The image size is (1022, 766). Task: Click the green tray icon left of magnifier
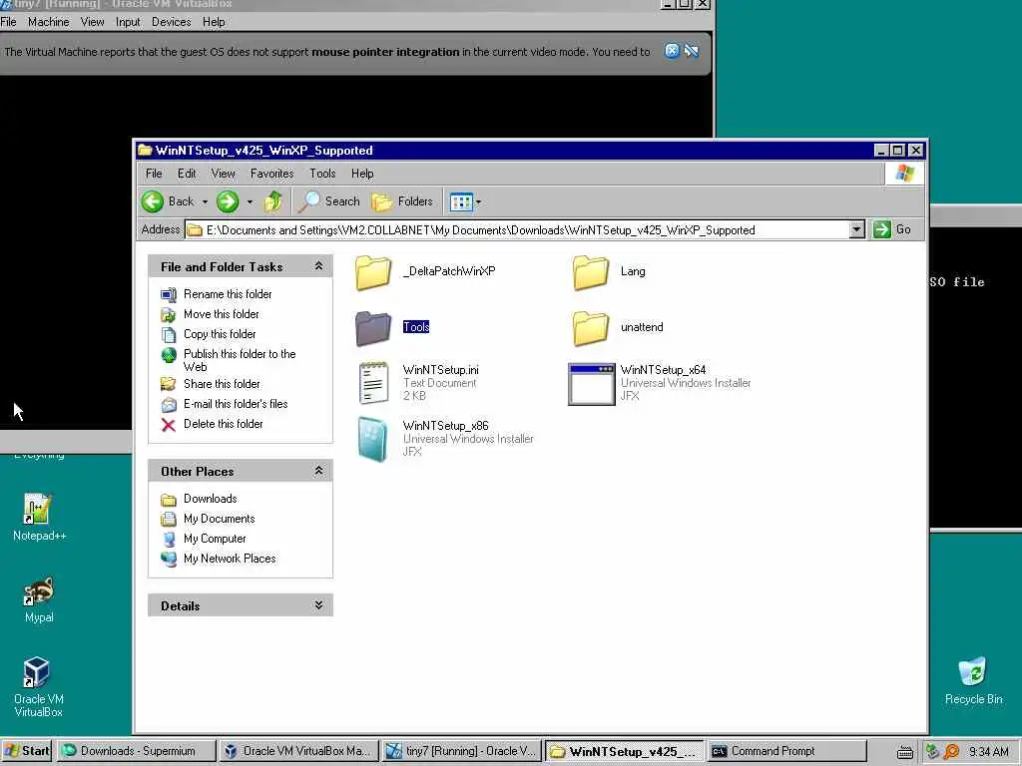pyautogui.click(x=933, y=752)
